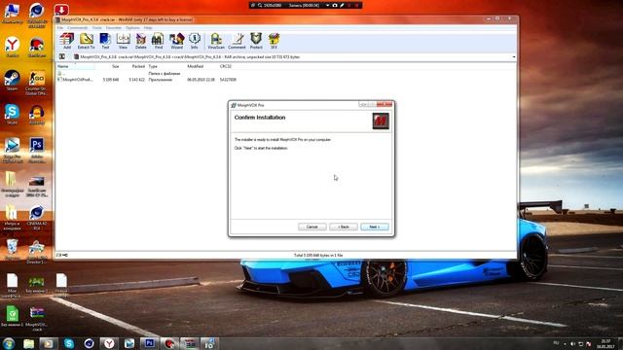The height and width of the screenshot is (350, 623).
Task: Open the Options menu in WinRAR
Action: [x=132, y=28]
